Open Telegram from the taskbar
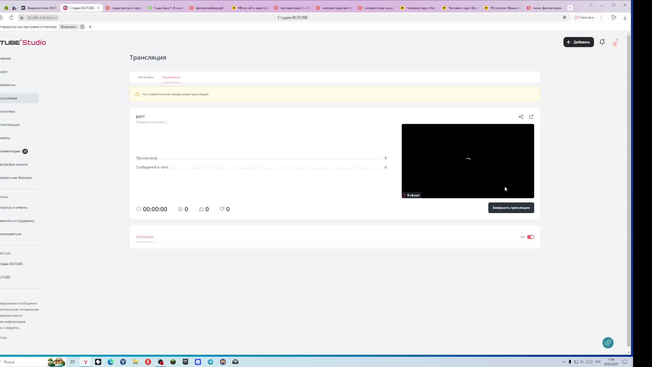The height and width of the screenshot is (367, 652). pos(211,362)
